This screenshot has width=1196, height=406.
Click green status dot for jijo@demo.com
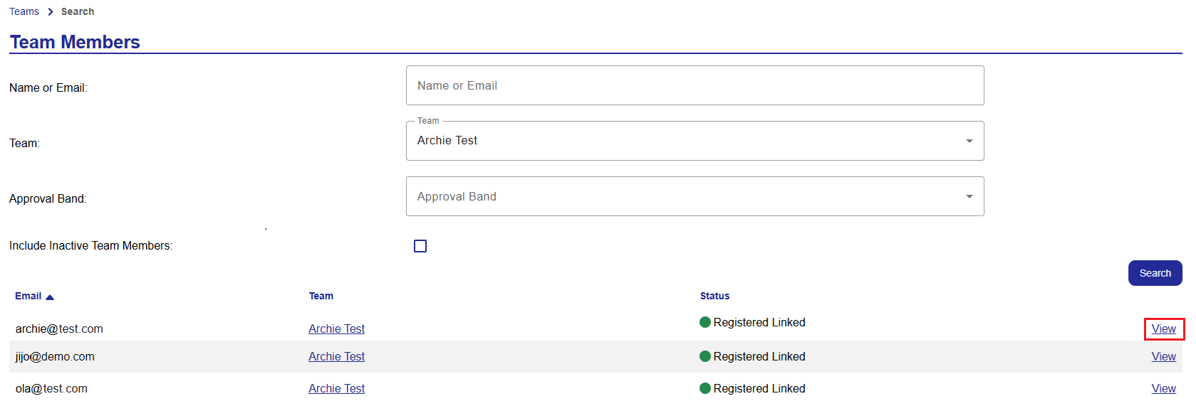(x=705, y=356)
